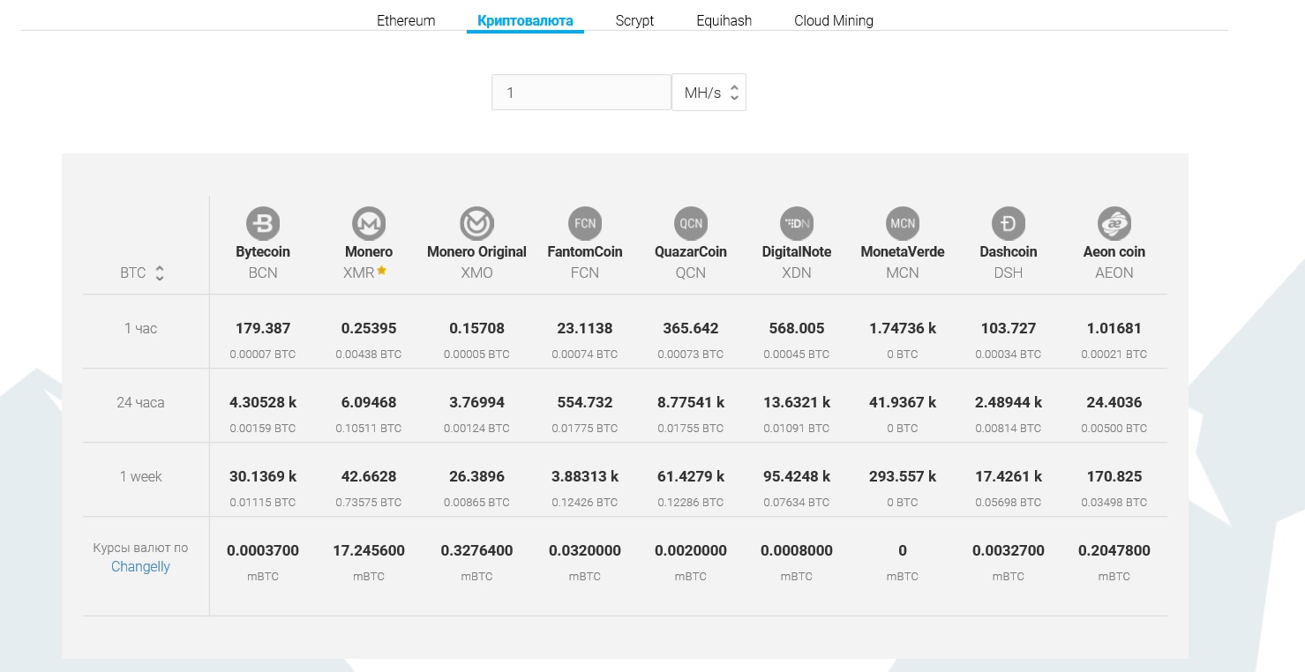The width and height of the screenshot is (1305, 672).
Task: Click the 23.1138 FantomCoin value
Action: click(x=585, y=328)
